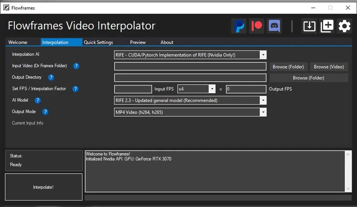Open the batch queue plus icon
This screenshot has width=357, height=207.
(x=327, y=26)
